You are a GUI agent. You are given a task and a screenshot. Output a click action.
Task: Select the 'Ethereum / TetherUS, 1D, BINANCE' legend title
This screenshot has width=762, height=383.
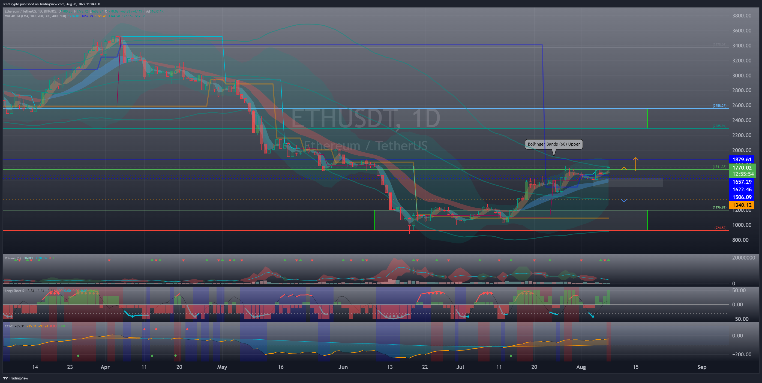(31, 11)
